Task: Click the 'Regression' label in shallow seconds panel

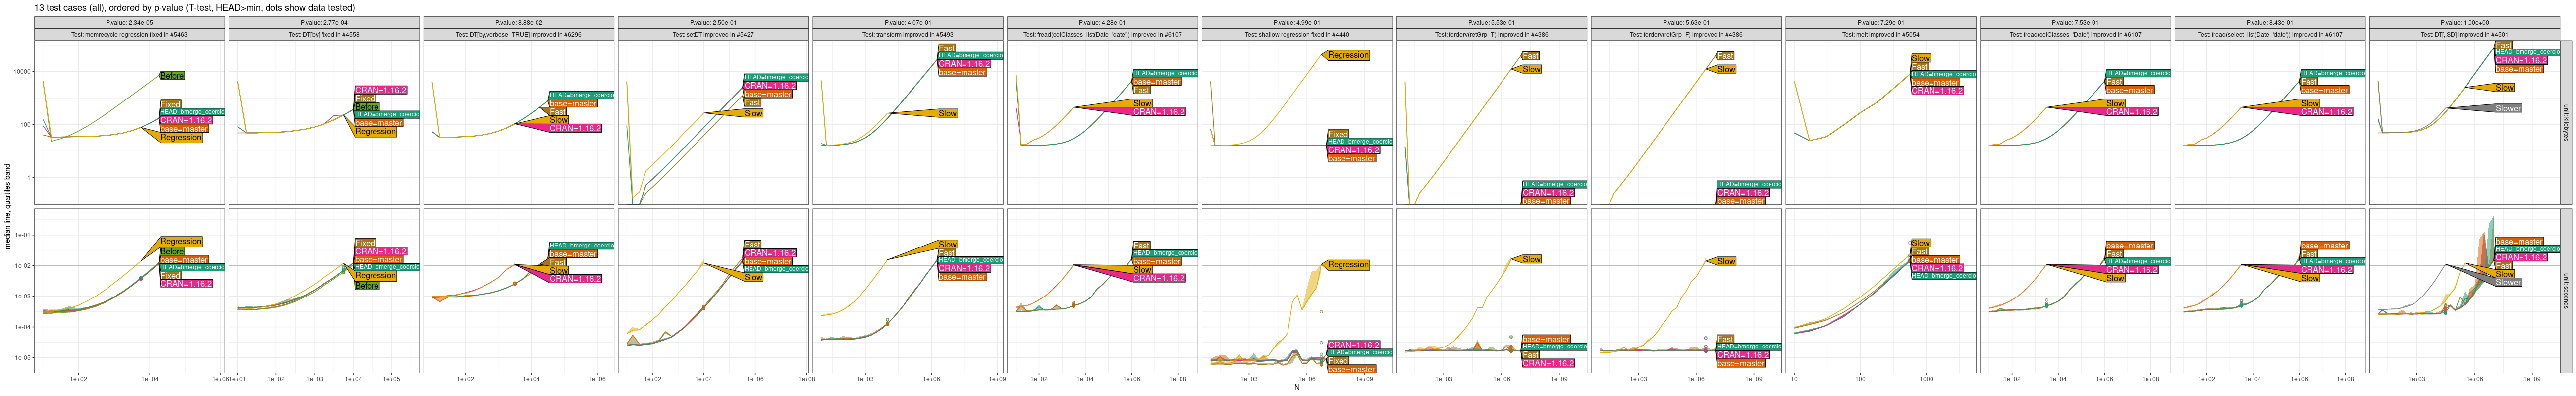Action: 1348,265
